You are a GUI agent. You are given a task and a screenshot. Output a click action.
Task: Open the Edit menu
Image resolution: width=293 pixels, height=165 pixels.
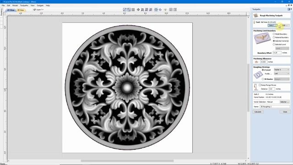pyautogui.click(x=8, y=5)
